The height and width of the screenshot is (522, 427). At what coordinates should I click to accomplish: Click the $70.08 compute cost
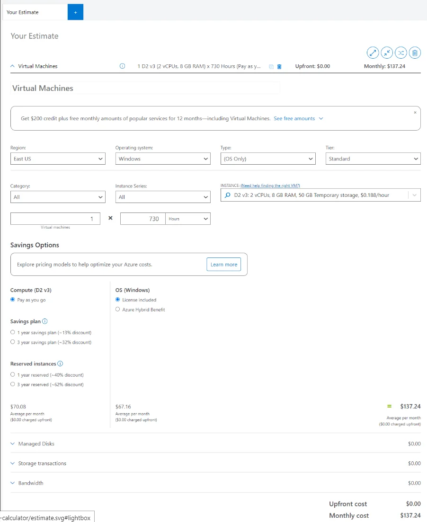pos(18,407)
